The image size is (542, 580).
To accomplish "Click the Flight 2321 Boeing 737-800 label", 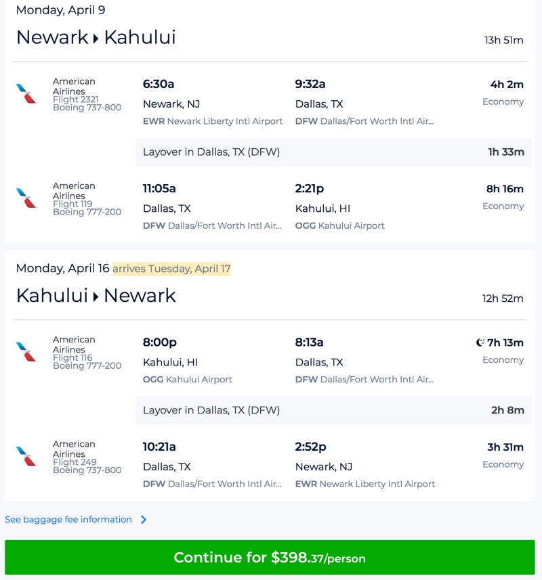I will click(x=87, y=104).
